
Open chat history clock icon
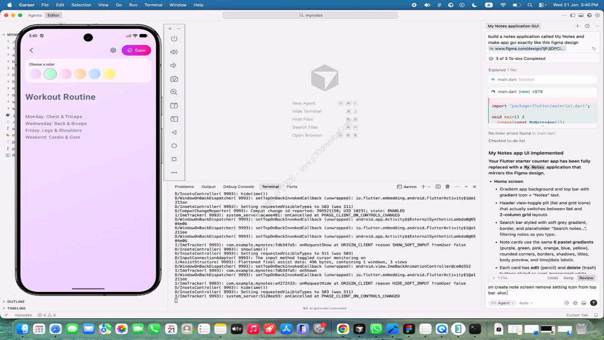click(587, 26)
